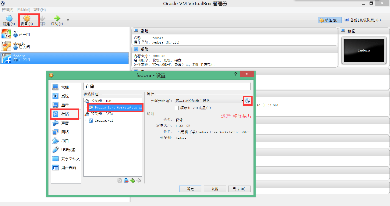The image size is (390, 206).
Task: Click the fedora preview thumbnail
Action: pos(364,51)
